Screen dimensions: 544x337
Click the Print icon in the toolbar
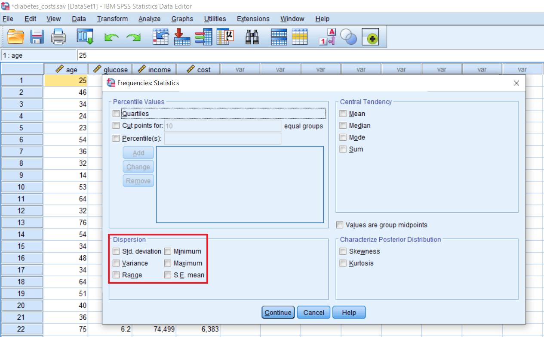click(58, 37)
